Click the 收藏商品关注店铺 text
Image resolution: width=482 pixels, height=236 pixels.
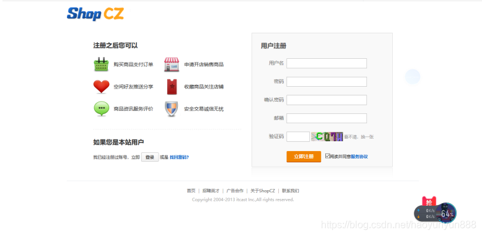(x=204, y=87)
